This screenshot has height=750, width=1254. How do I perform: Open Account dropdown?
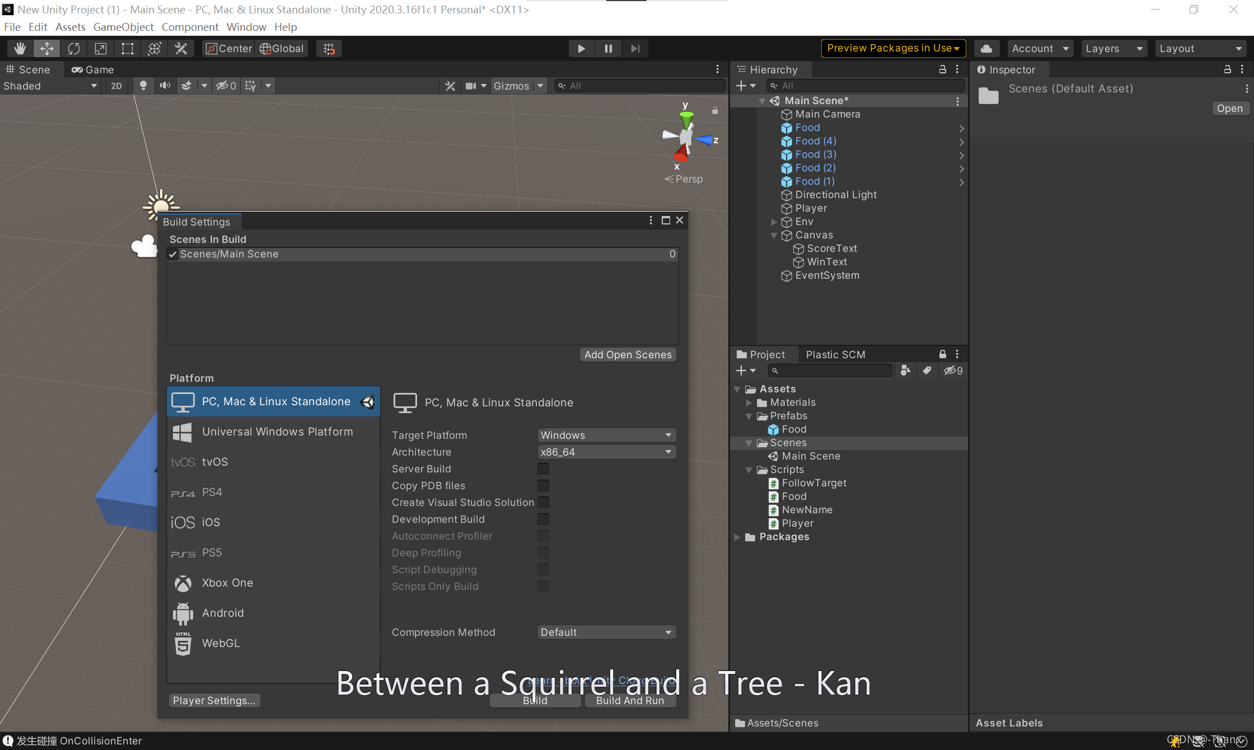click(1040, 49)
